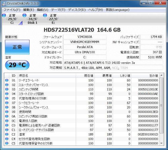Select the C: drive status tab
Viewport: 168px width, 150px height.
coord(12,19)
